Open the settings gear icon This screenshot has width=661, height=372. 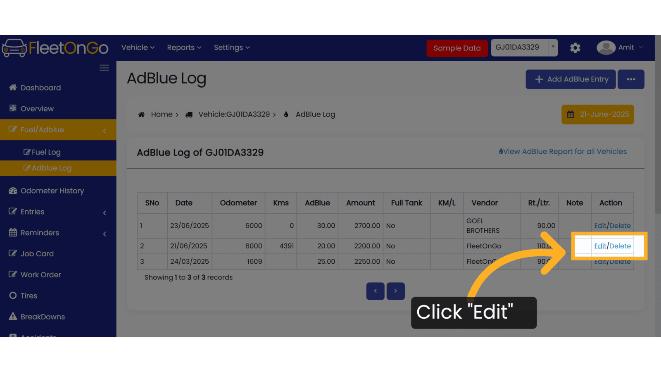(575, 48)
